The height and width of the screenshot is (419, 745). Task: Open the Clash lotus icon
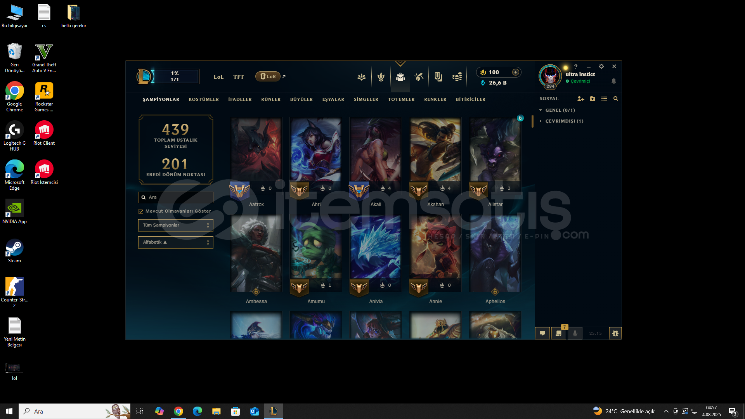click(x=362, y=77)
